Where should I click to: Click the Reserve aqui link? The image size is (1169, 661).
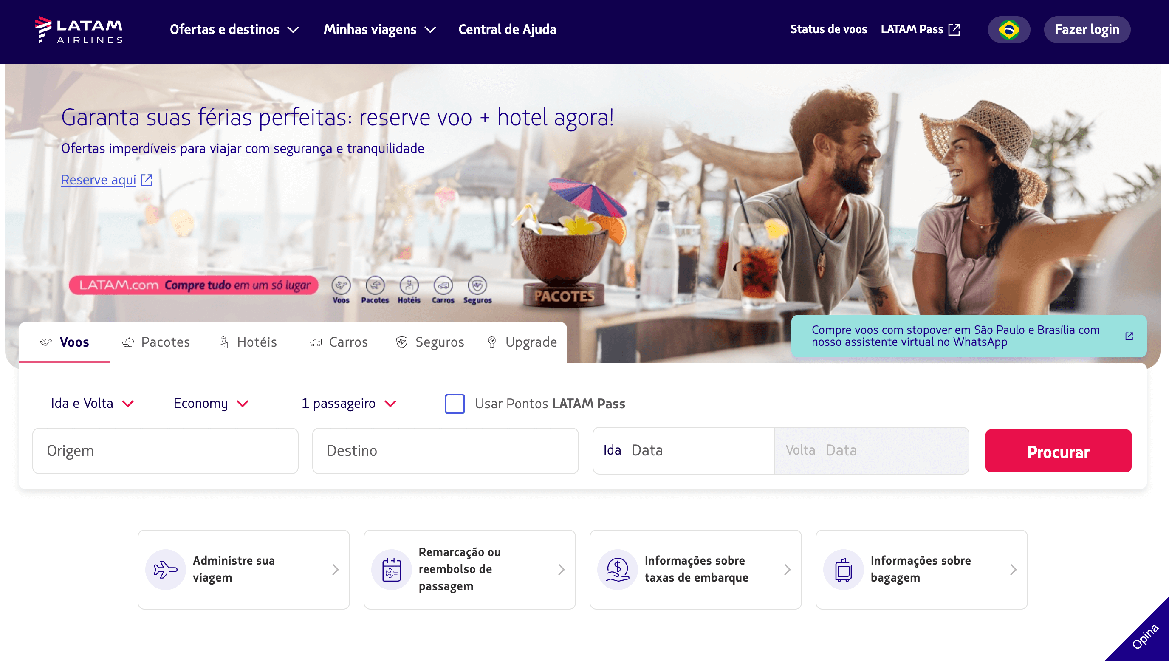(x=99, y=180)
